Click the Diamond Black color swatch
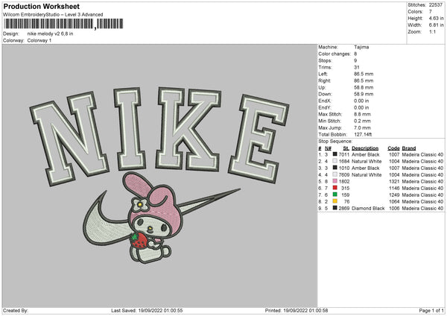447x316 pixels. pos(335,208)
